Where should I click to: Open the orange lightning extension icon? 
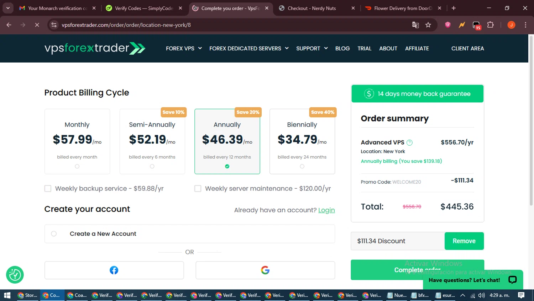pos(462,25)
